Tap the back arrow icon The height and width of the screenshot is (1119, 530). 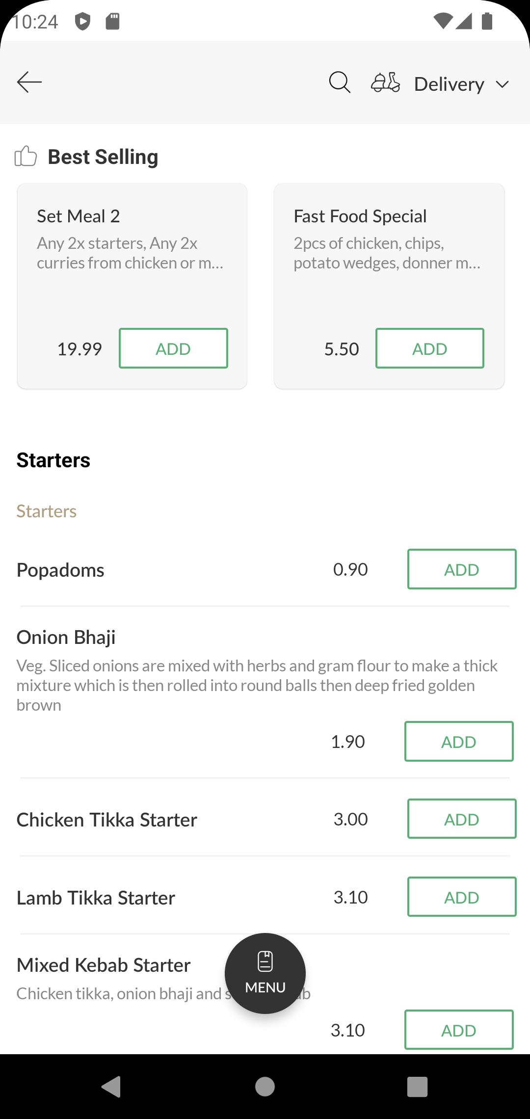pos(29,82)
